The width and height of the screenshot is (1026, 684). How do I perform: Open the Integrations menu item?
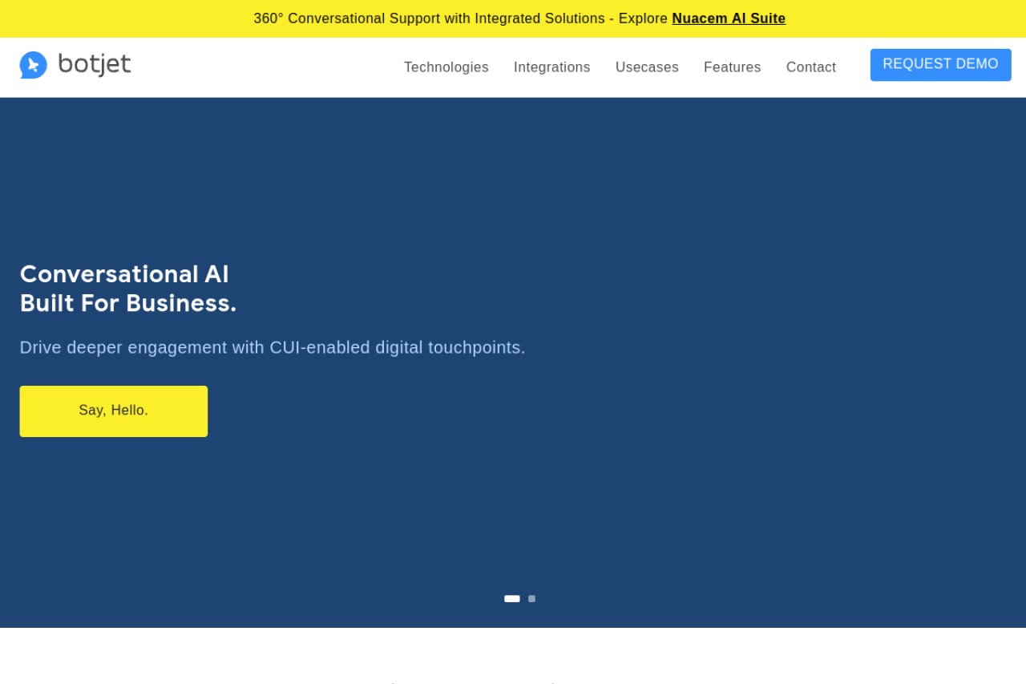552,67
